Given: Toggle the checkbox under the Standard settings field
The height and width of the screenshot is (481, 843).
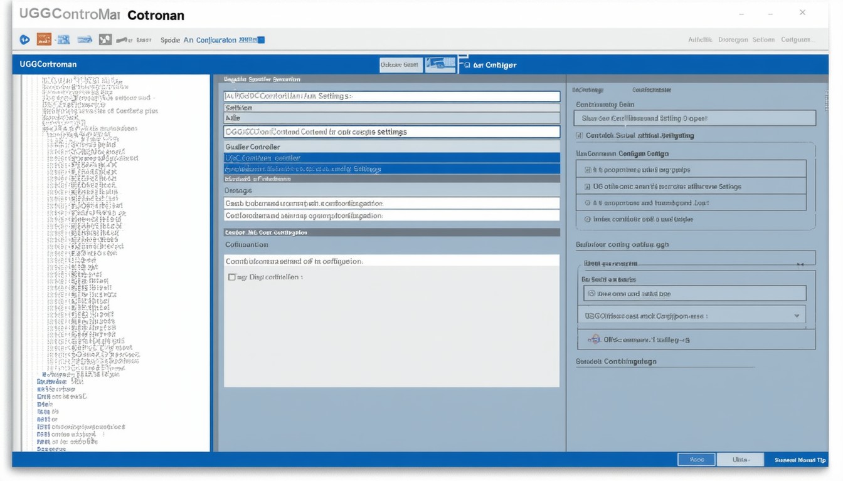Looking at the screenshot, I should click(x=579, y=135).
